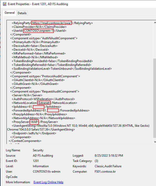156x186 pixels.
Task: Click the TokenBindingReferredId false line
Action: [x=51, y=65]
